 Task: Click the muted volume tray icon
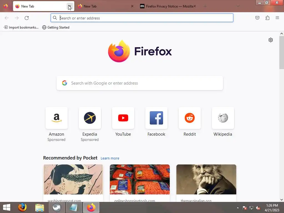click(x=258, y=208)
